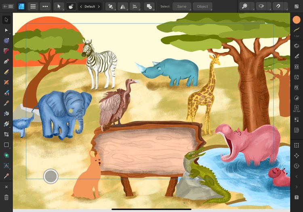Select the Move tool
Screen dimensions: 303x212
point(6,20)
